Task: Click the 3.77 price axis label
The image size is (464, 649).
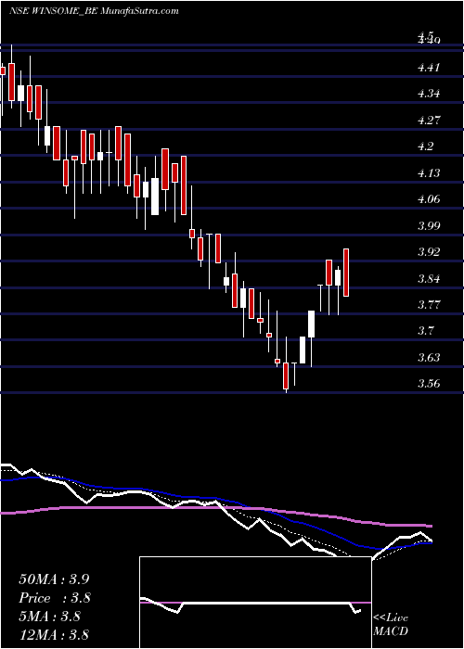Action: [429, 305]
